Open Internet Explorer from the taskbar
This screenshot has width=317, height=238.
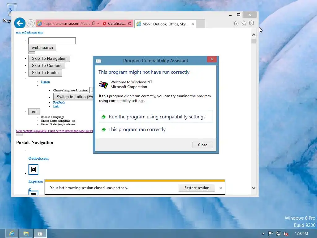point(12,234)
